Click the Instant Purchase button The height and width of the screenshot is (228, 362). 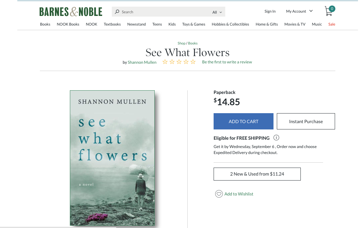(306, 121)
